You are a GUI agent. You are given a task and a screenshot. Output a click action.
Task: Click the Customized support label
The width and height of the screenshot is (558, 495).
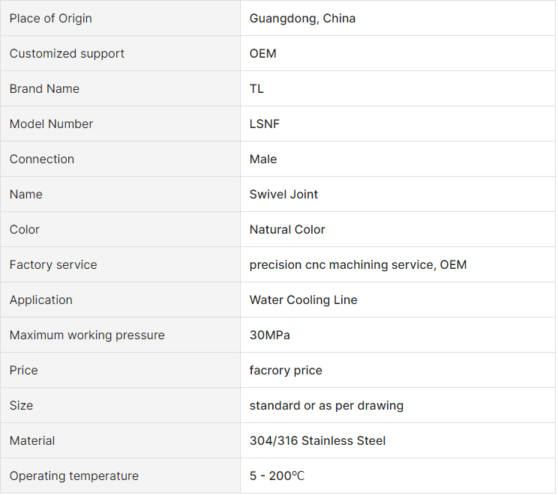point(67,54)
